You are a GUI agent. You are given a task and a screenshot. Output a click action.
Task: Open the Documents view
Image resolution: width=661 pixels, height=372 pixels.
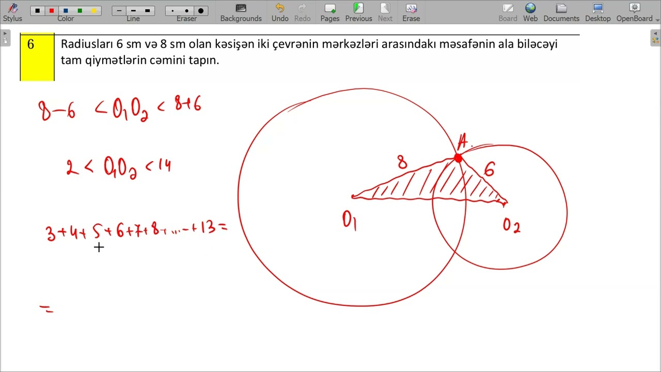(x=561, y=12)
